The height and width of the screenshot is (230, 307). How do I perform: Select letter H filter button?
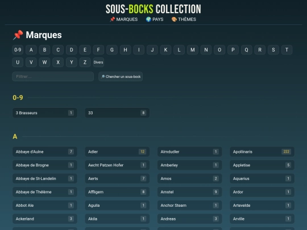125,50
